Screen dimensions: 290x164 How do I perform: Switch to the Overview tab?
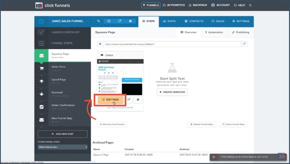(188, 32)
